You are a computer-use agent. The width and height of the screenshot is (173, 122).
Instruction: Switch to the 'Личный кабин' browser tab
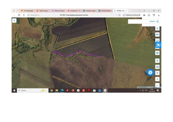[105, 11]
